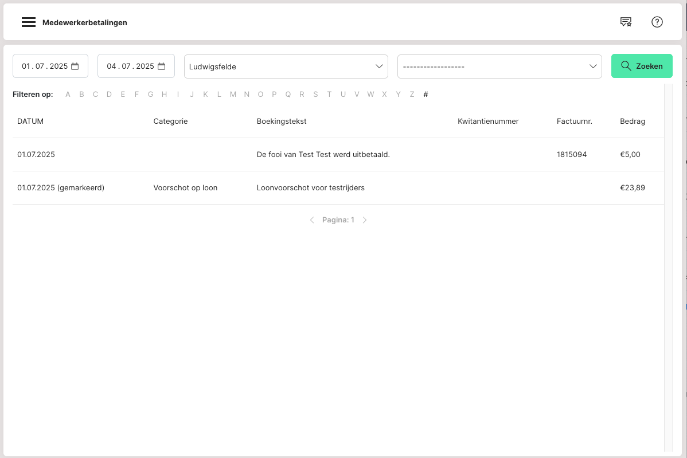Open calendar picker for end date 04.07.2025
Image resolution: width=687 pixels, height=458 pixels.
click(x=161, y=66)
